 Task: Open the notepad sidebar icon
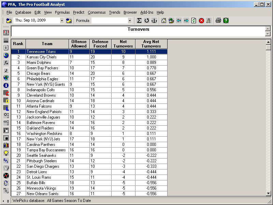point(6,48)
